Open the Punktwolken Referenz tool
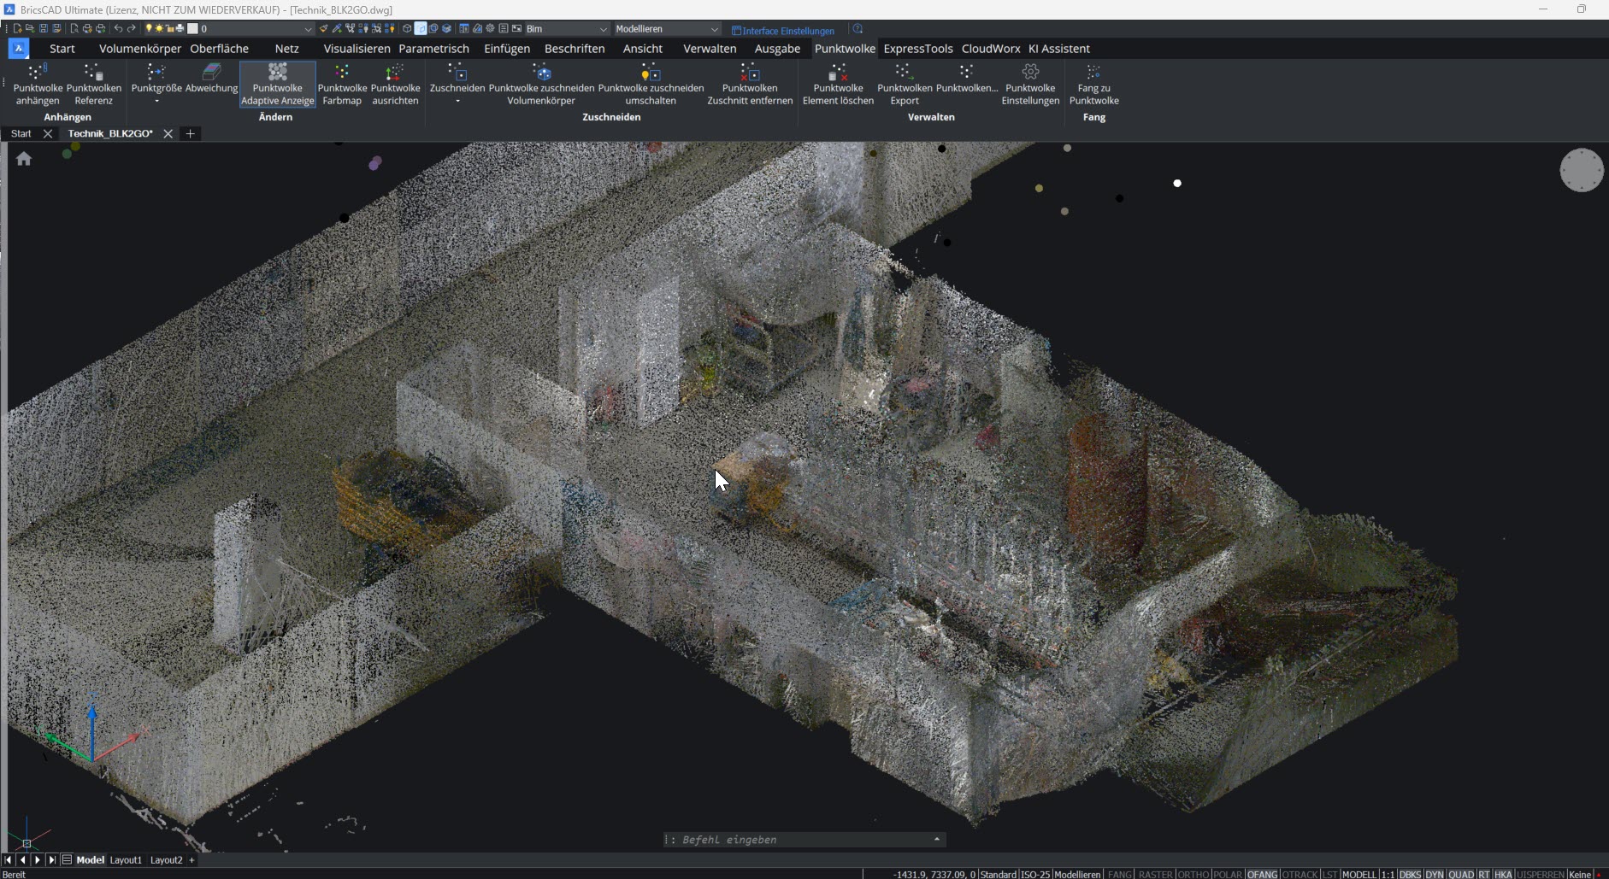The height and width of the screenshot is (879, 1609). click(x=93, y=85)
